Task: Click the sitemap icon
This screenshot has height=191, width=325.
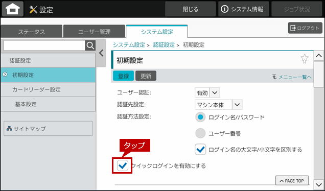Action: click(x=9, y=128)
